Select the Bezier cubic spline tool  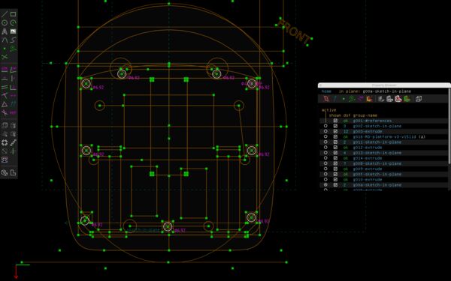pos(13,40)
